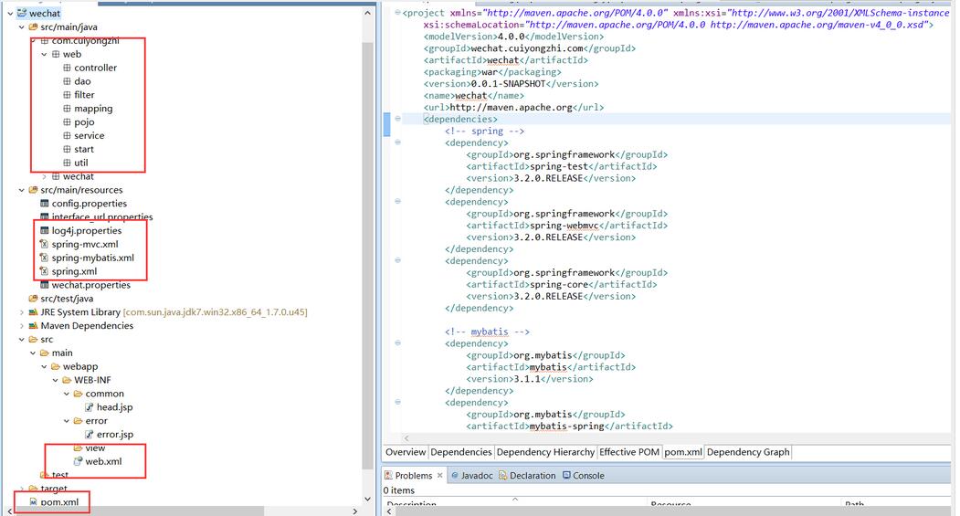The image size is (960, 516).
Task: Select the start package icon
Action: 67,150
